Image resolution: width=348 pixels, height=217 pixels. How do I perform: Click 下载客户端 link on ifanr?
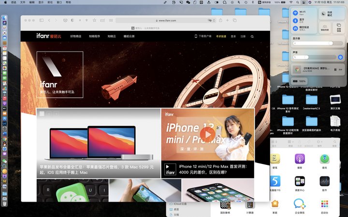pos(203,36)
